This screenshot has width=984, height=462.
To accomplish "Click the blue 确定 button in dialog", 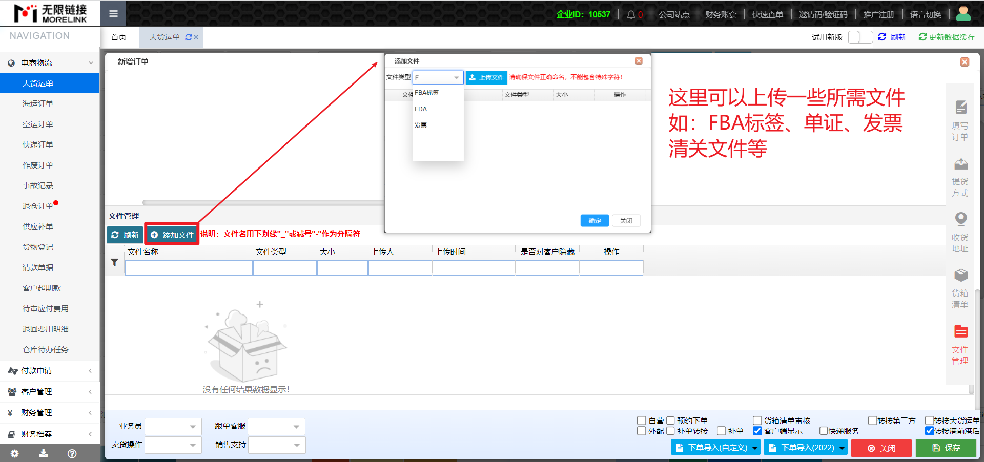I will [594, 221].
